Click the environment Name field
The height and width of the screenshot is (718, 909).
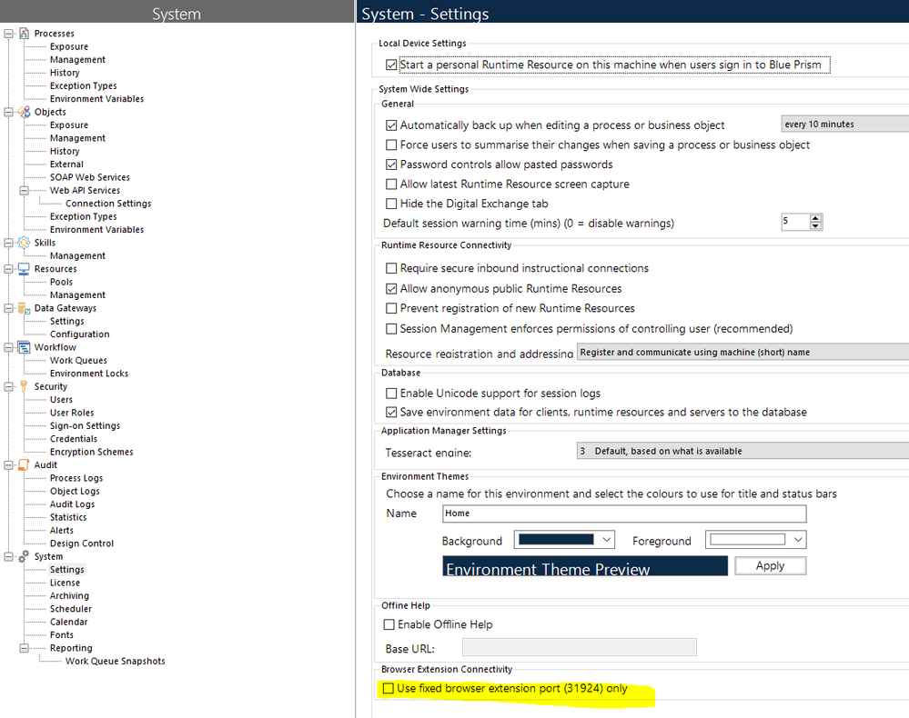click(x=624, y=514)
